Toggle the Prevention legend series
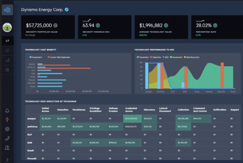243x163 pixels. tap(143, 57)
